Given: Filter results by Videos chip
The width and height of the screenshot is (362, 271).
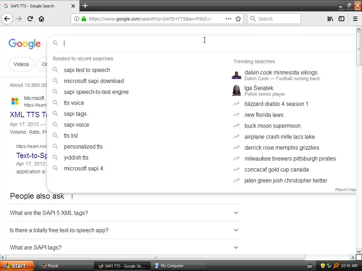Looking at the screenshot, I should (x=21, y=64).
